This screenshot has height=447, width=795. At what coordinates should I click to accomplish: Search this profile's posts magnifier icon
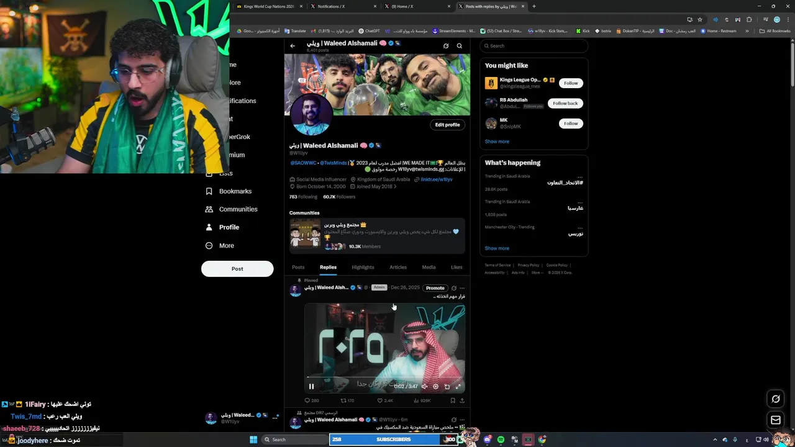pos(460,46)
